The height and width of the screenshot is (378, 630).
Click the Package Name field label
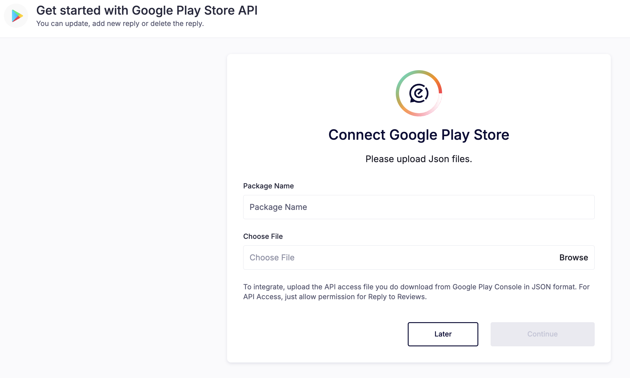click(268, 186)
